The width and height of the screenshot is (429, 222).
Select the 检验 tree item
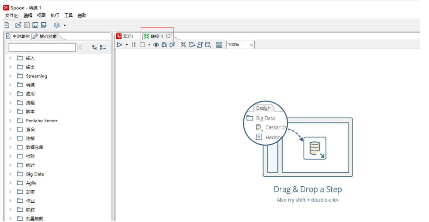pos(30,156)
